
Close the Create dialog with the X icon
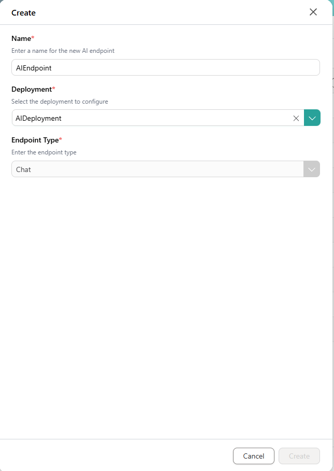313,12
